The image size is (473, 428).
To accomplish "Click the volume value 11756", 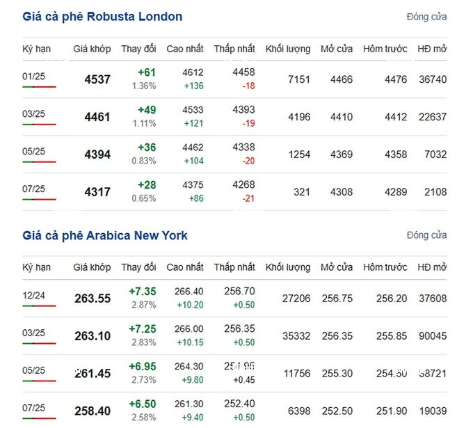I will click(297, 374).
